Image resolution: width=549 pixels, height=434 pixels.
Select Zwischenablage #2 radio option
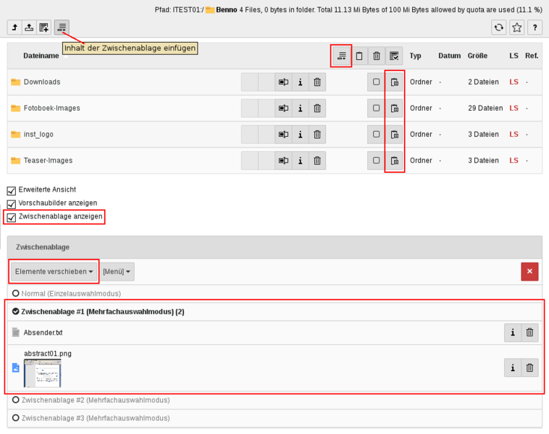(16, 399)
